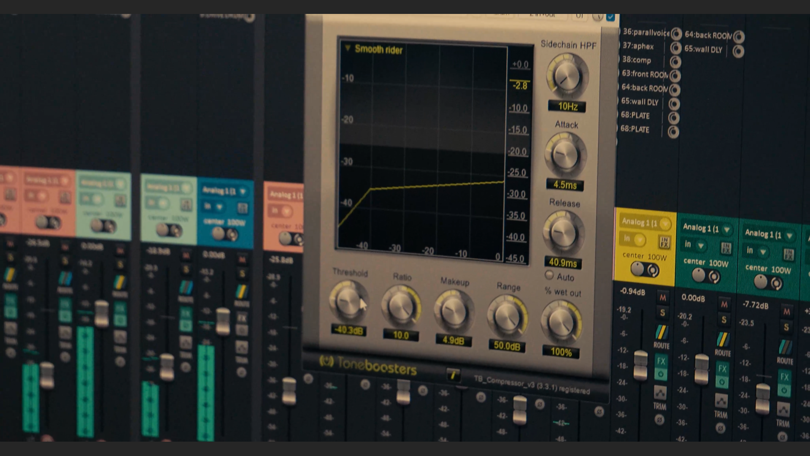This screenshot has height=456, width=810.
Task: Open Analog 1 dropdown on the 0.00dB green track
Action: [x=727, y=230]
